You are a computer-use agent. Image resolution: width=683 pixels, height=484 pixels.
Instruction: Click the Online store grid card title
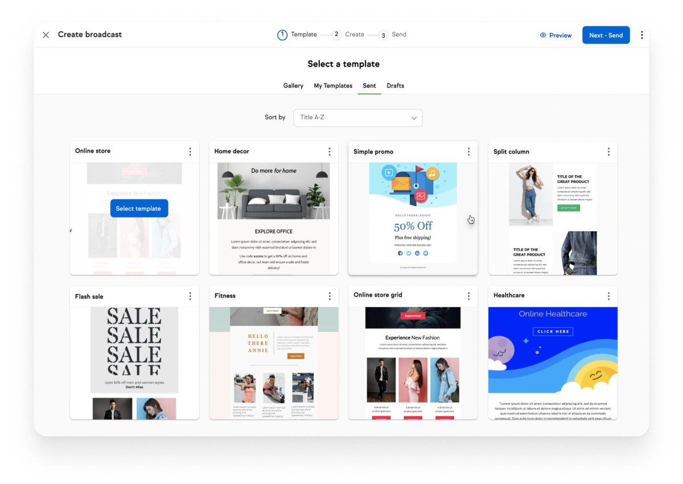(378, 295)
